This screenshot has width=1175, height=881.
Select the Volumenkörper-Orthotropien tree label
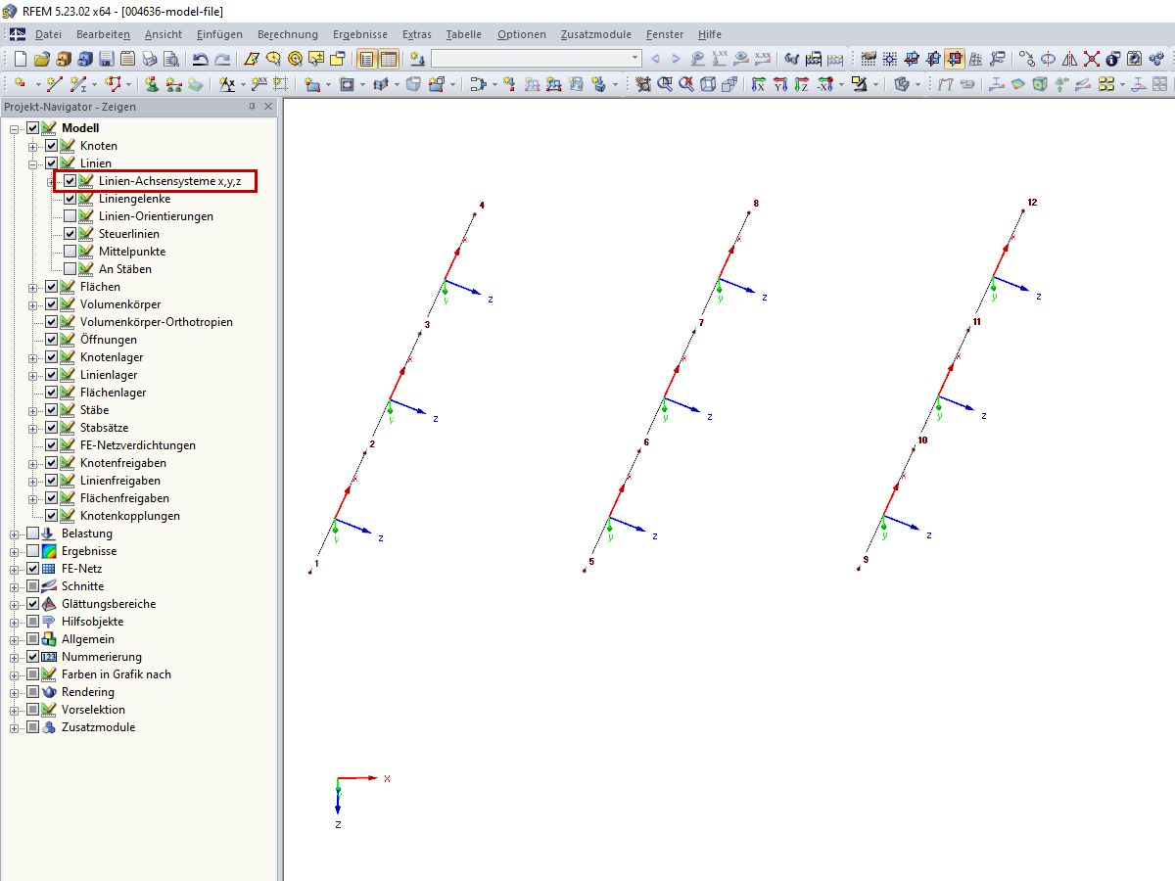coord(157,322)
